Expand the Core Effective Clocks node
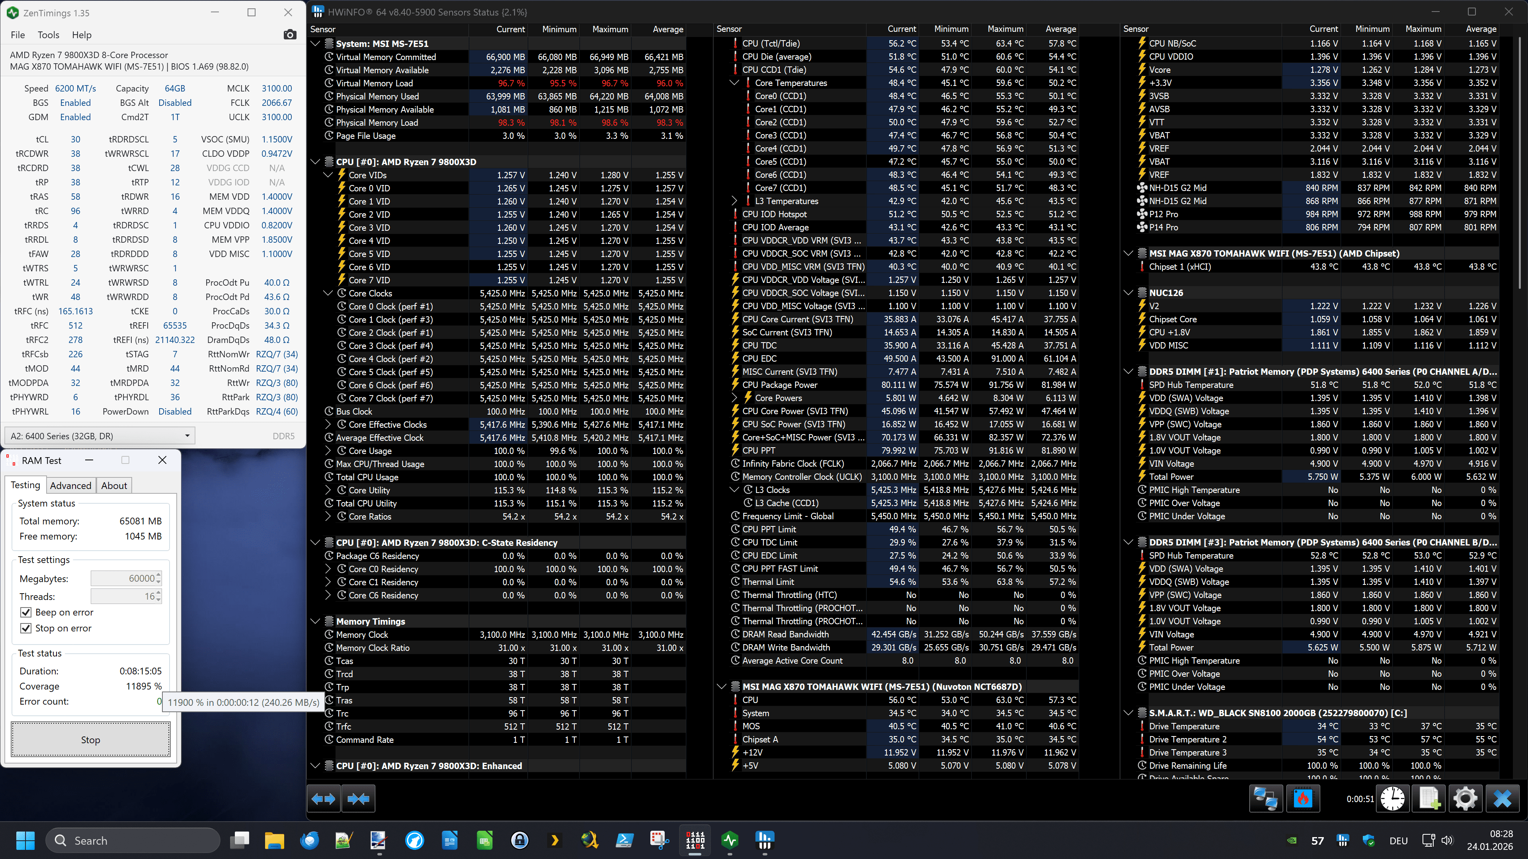This screenshot has width=1528, height=859. 328,425
